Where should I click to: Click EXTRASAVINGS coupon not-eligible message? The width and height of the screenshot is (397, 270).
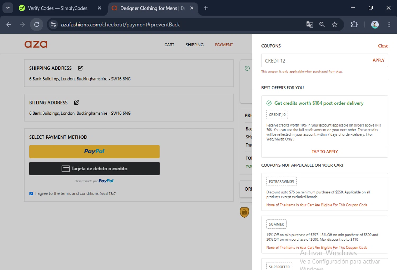pos(317,205)
